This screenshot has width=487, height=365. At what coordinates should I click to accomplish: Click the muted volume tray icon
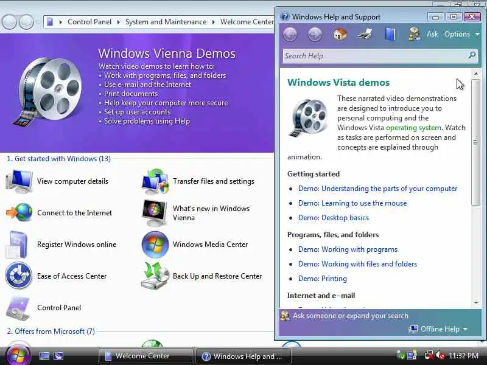pyautogui.click(x=440, y=355)
